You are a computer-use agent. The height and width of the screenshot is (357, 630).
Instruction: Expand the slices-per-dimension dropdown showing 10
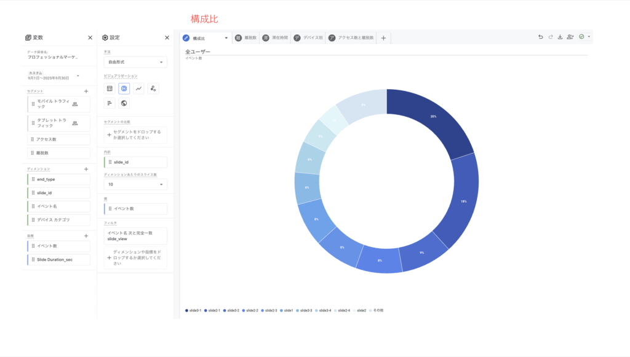tap(135, 184)
